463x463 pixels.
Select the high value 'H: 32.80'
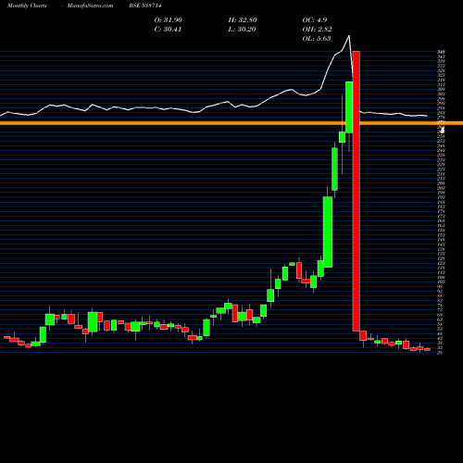coord(243,20)
